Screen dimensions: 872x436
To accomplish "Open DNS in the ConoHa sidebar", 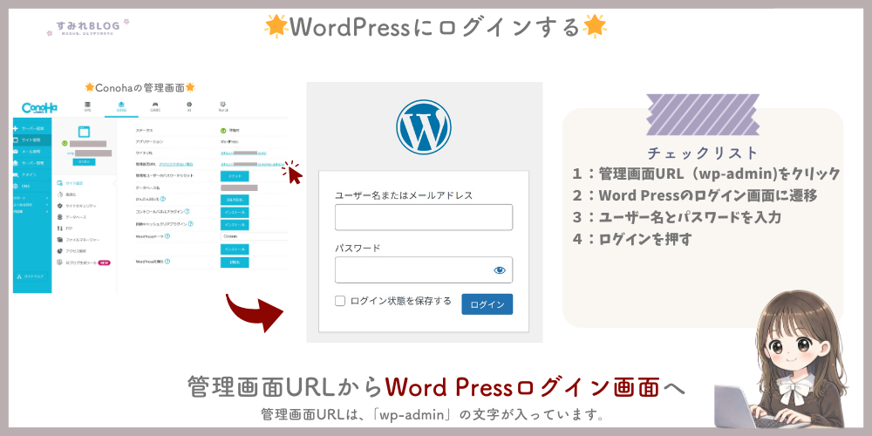I will point(32,186).
